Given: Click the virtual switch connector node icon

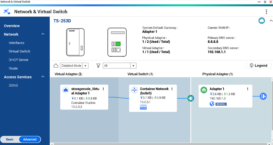Looking at the screenshot, I should 191,98.
